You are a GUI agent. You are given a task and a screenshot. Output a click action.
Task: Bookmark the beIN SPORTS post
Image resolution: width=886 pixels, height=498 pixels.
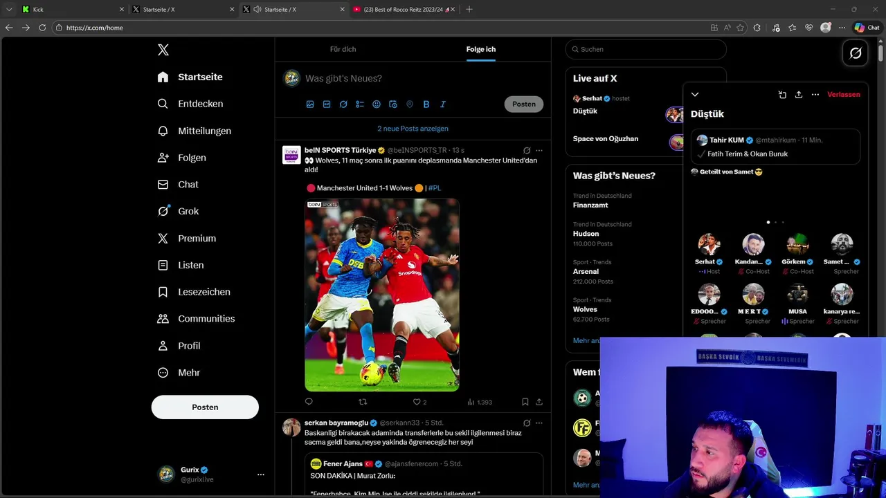525,402
